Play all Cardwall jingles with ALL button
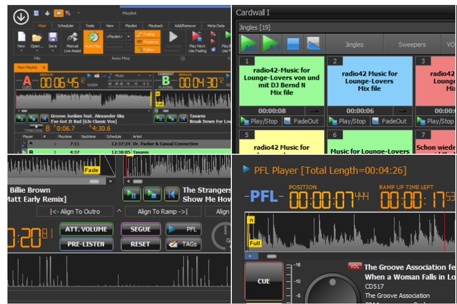Image resolution: width=457 pixels, height=304 pixels. pyautogui.click(x=250, y=44)
